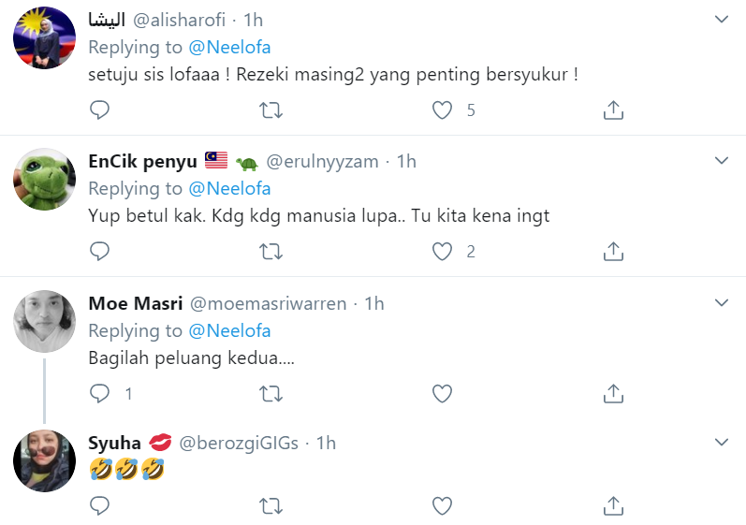Reply to Moe Masri's tweet
746x525 pixels.
pos(100,393)
